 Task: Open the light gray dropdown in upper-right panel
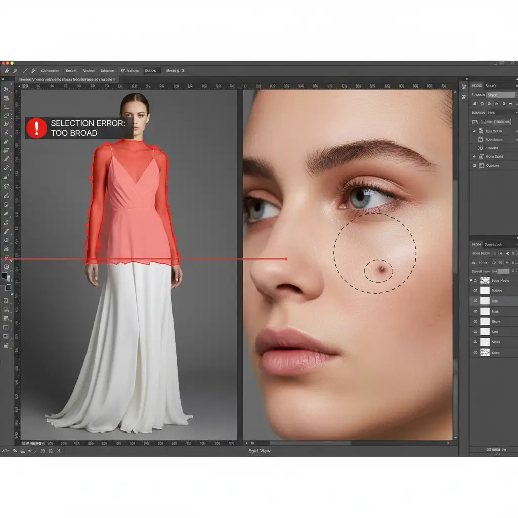tap(500, 95)
